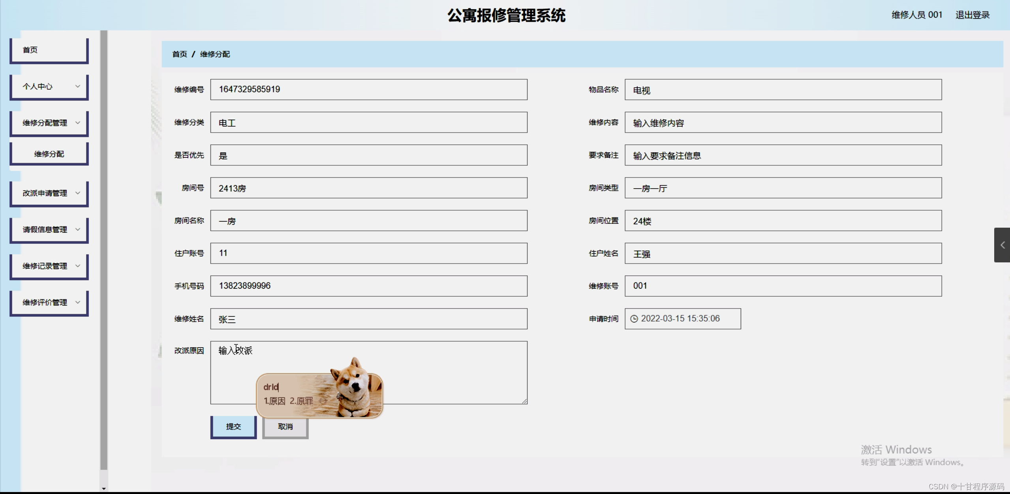
Task: Click the right-edge collapse arrow panel
Action: [1002, 245]
